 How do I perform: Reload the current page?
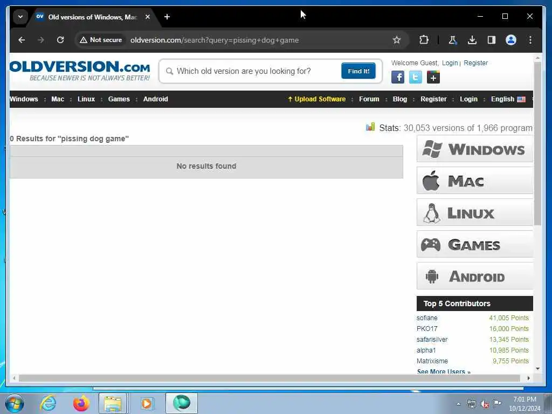tap(60, 40)
